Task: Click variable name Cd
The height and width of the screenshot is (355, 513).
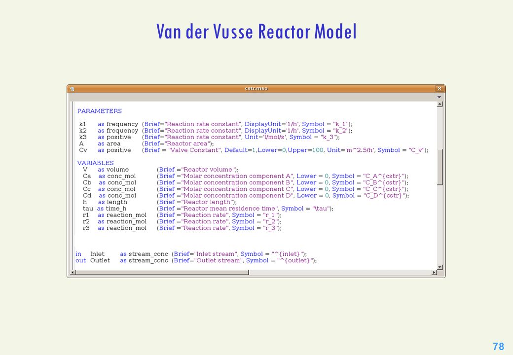Action: 87,195
